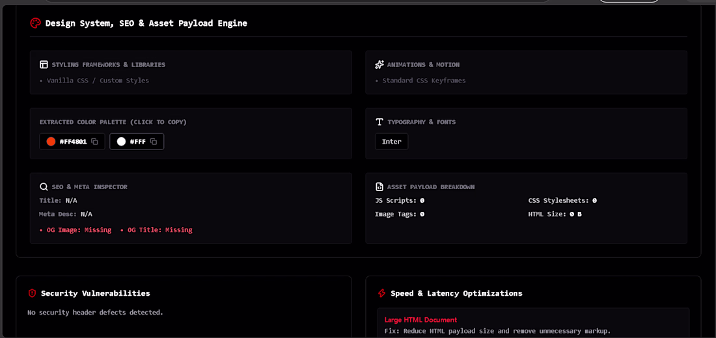Click the Fix: Reduce HTML payload size text
The height and width of the screenshot is (338, 716).
point(497,331)
